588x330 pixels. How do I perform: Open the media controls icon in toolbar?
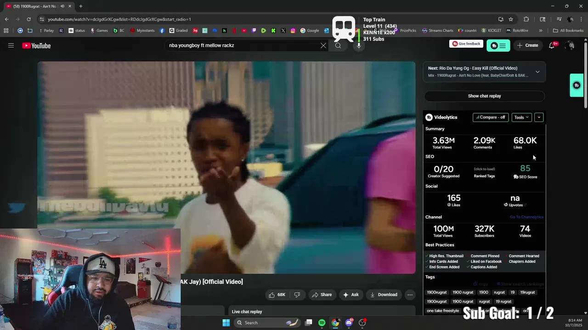pos(559,19)
